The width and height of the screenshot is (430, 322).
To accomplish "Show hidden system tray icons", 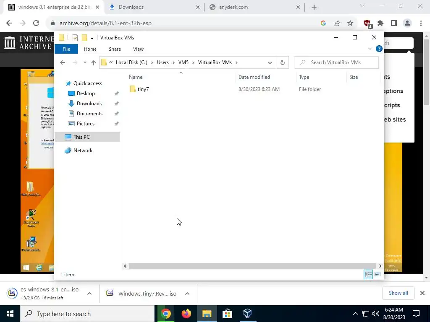I will 355,314.
